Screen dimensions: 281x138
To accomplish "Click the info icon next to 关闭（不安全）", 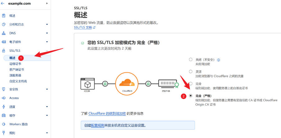I will (219, 60).
